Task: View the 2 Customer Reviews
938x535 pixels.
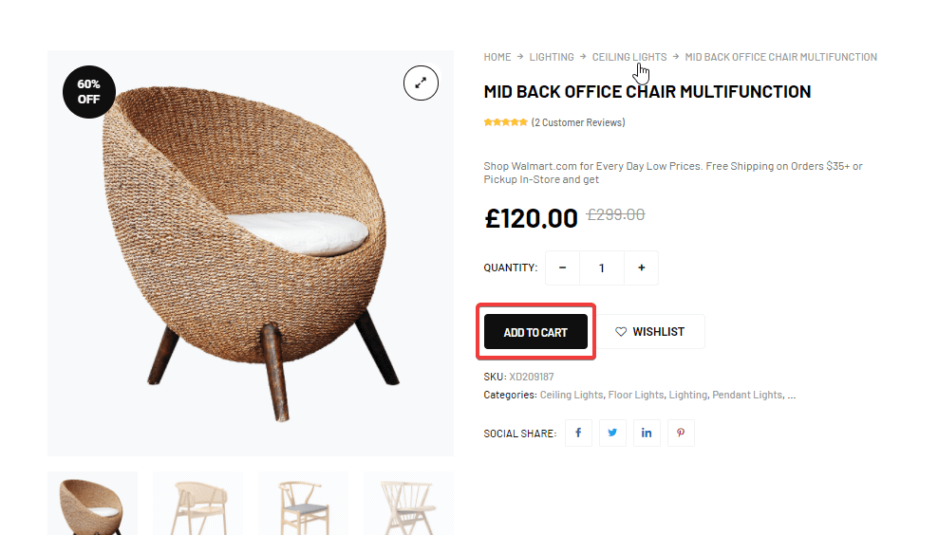Action: 578,122
